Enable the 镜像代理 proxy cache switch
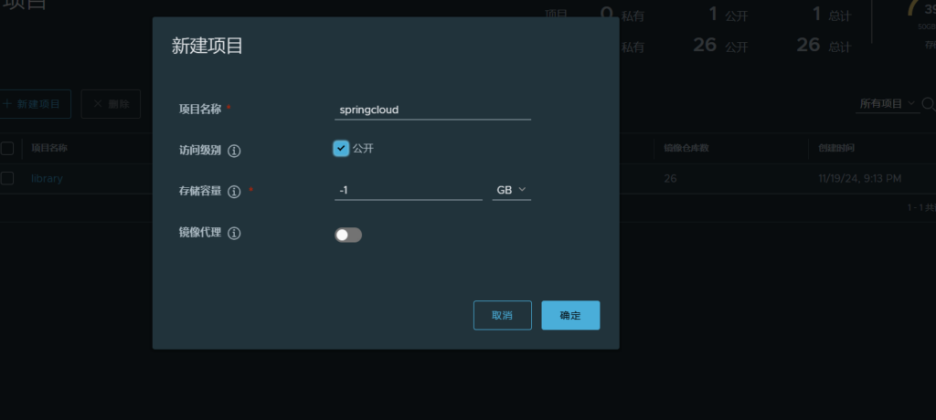Viewport: 936px width, 420px height. (x=348, y=236)
